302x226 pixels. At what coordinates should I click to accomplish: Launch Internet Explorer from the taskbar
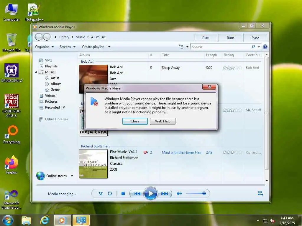pyautogui.click(x=44, y=220)
